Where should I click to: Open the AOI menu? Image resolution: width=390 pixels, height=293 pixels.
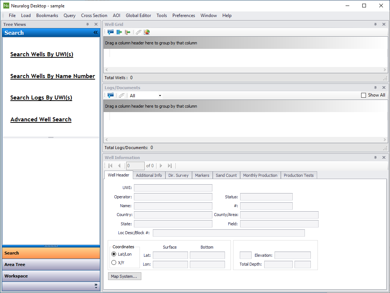(x=117, y=16)
